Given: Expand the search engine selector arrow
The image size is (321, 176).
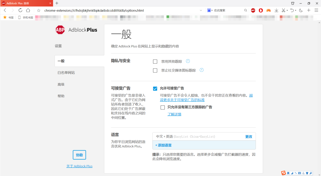Looking at the screenshot, I should coord(212,10).
